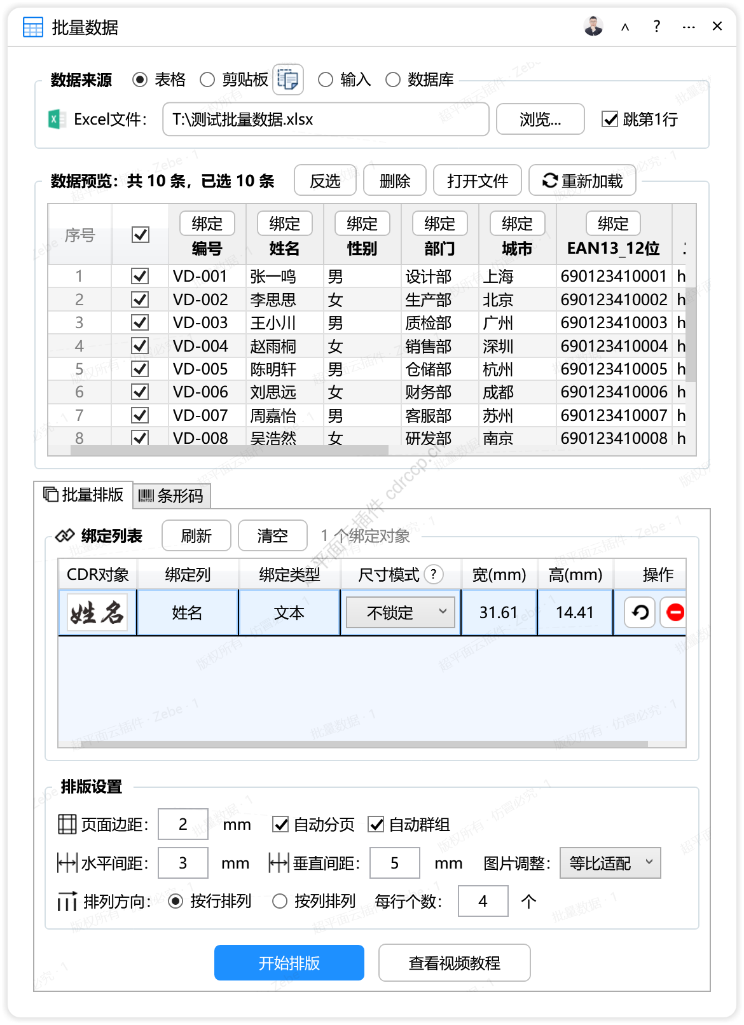Select 按列排列 radio option

point(280,901)
